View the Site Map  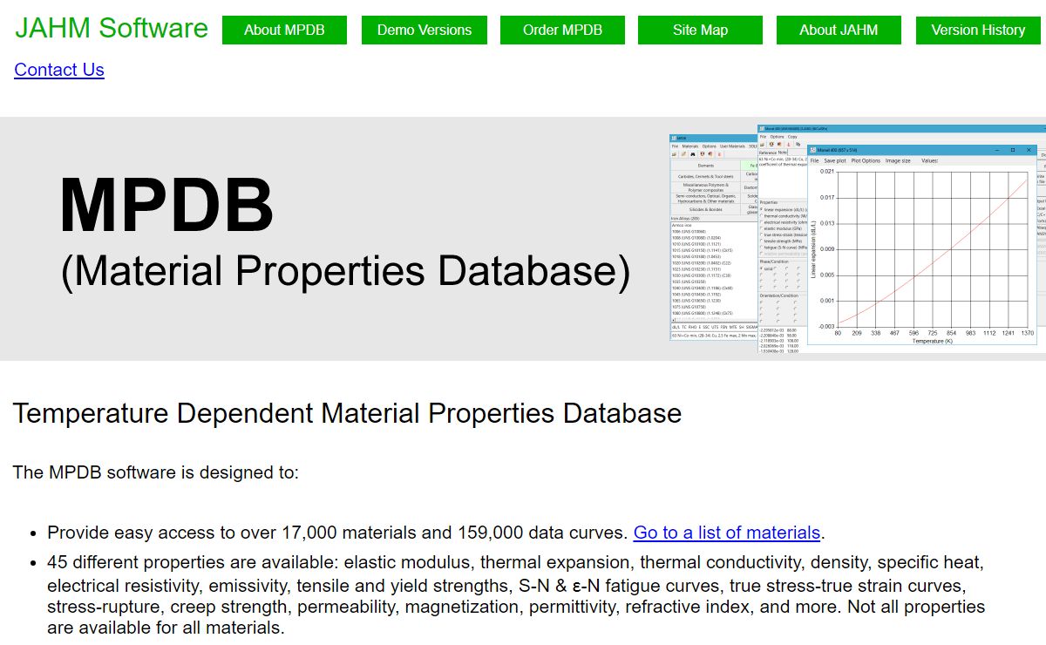tap(700, 30)
